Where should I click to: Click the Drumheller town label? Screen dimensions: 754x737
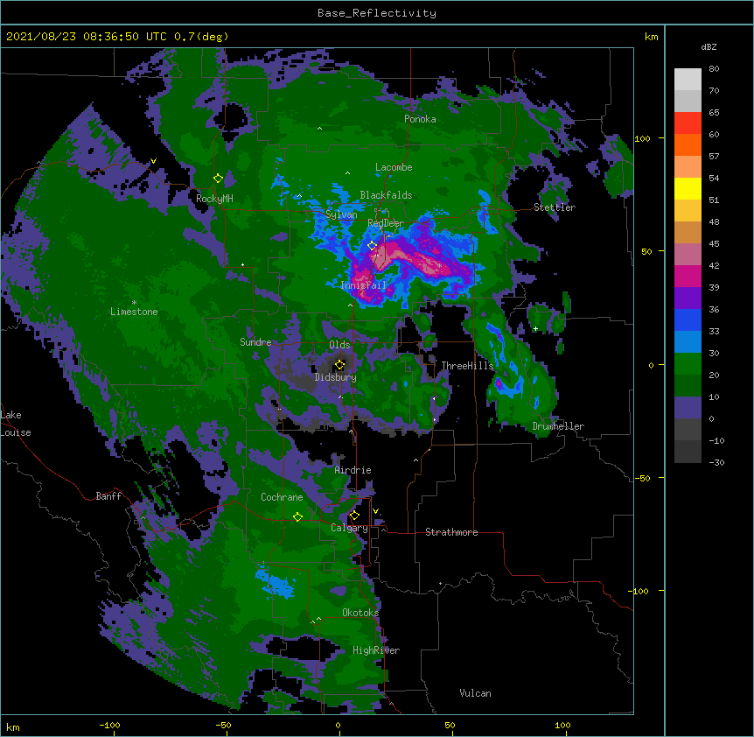[558, 426]
